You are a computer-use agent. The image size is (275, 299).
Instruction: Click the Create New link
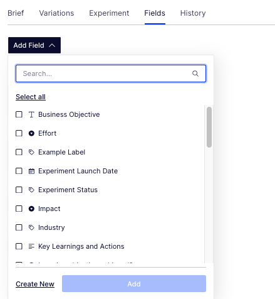click(35, 284)
